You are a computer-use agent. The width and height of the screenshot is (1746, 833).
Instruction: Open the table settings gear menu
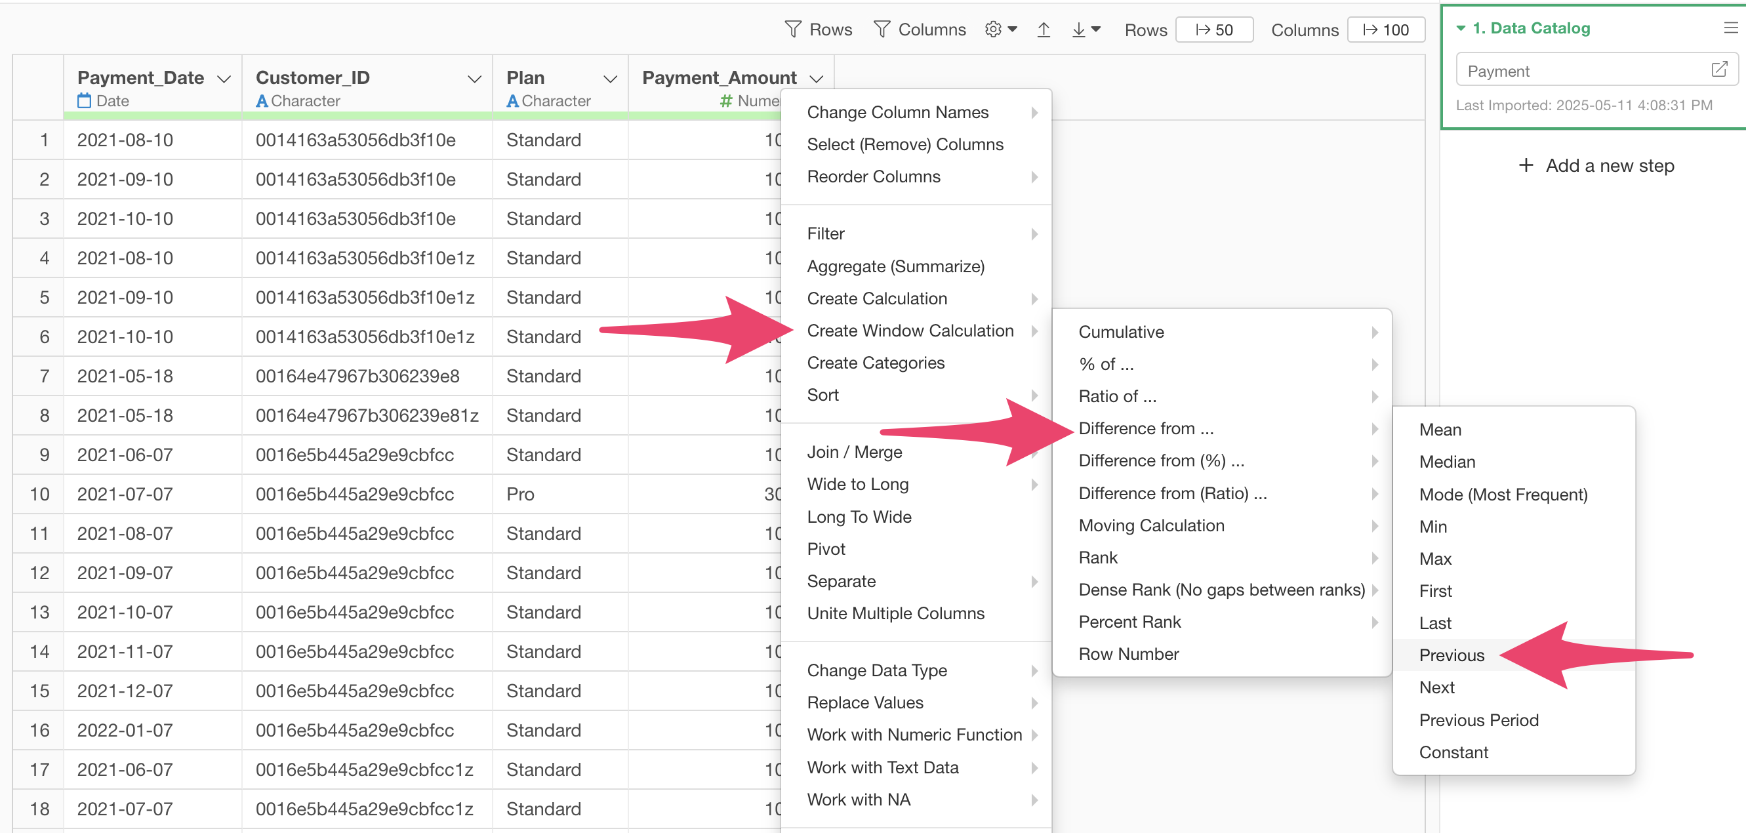(x=994, y=29)
